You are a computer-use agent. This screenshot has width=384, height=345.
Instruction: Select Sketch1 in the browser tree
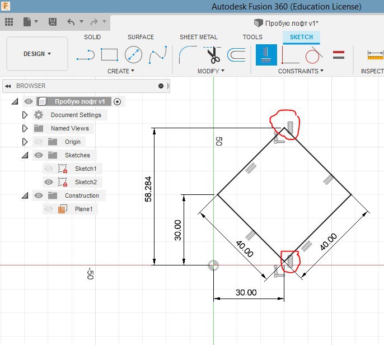(86, 169)
